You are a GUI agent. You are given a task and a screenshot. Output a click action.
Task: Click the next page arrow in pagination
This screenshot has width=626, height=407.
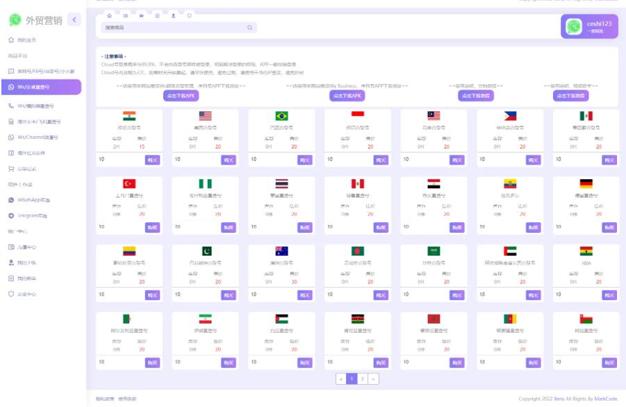373,379
